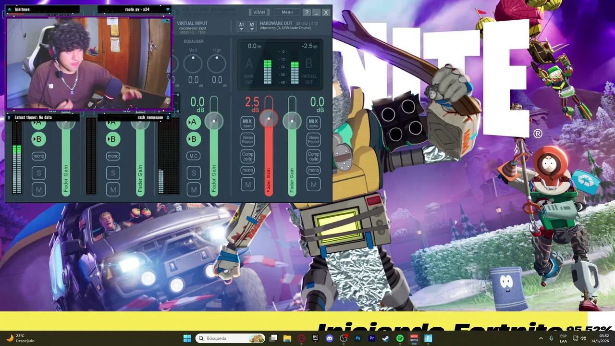This screenshot has width=615, height=346.
Task: Switch the ESP LAA keyboard layout
Action: (563, 338)
